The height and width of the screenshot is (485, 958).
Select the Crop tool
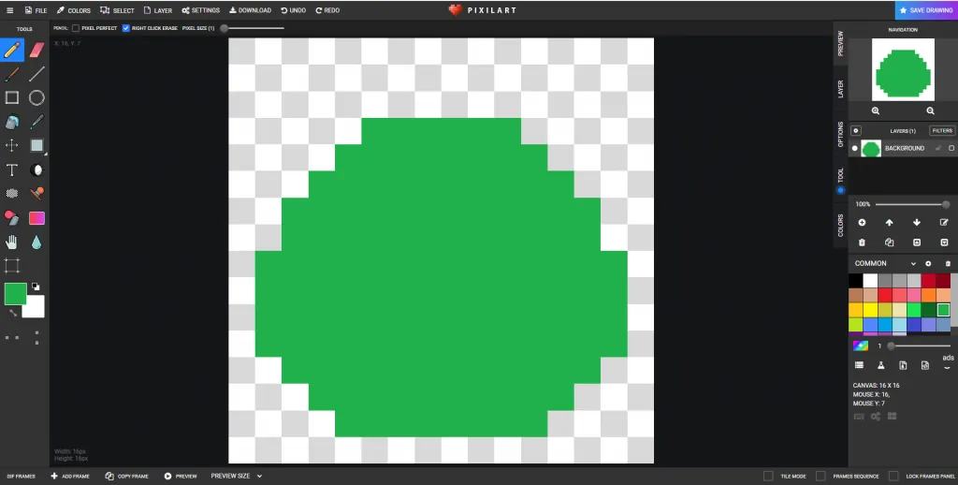coord(11,265)
